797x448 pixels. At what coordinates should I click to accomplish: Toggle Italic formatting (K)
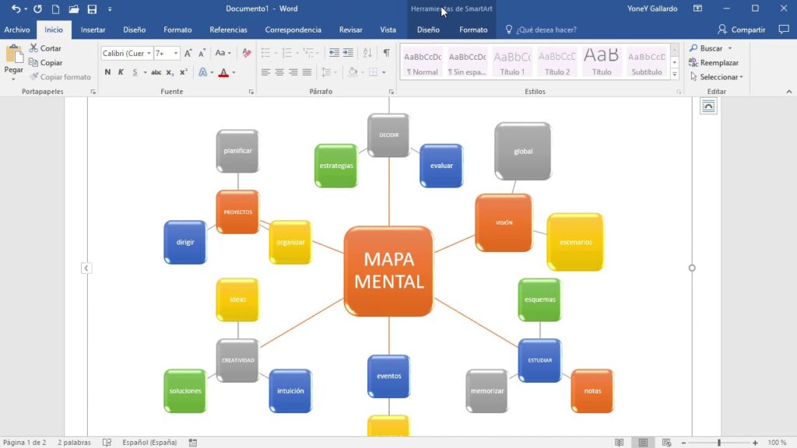121,72
